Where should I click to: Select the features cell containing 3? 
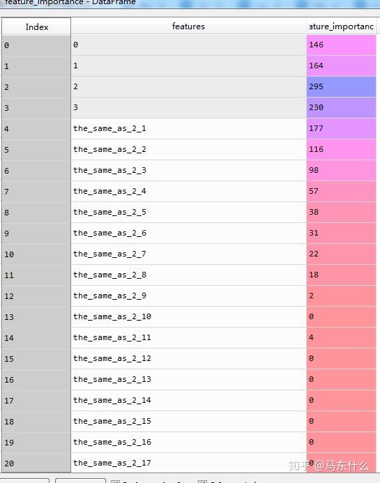189,107
